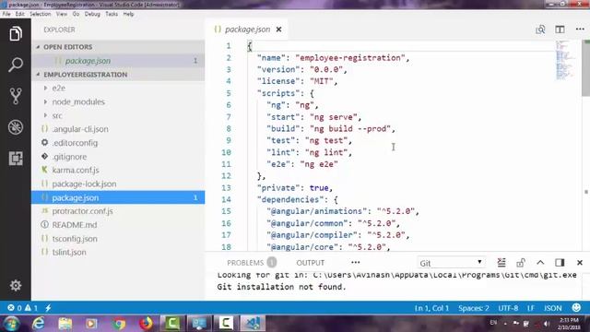Open protractor.conf.js in the explorer

118,211
